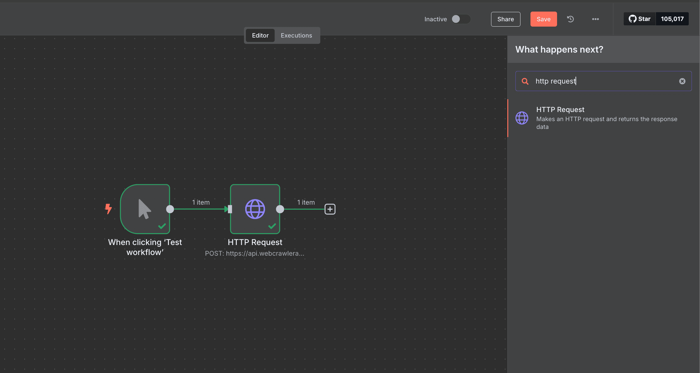Click the Share button
This screenshot has width=700, height=373.
click(x=505, y=19)
